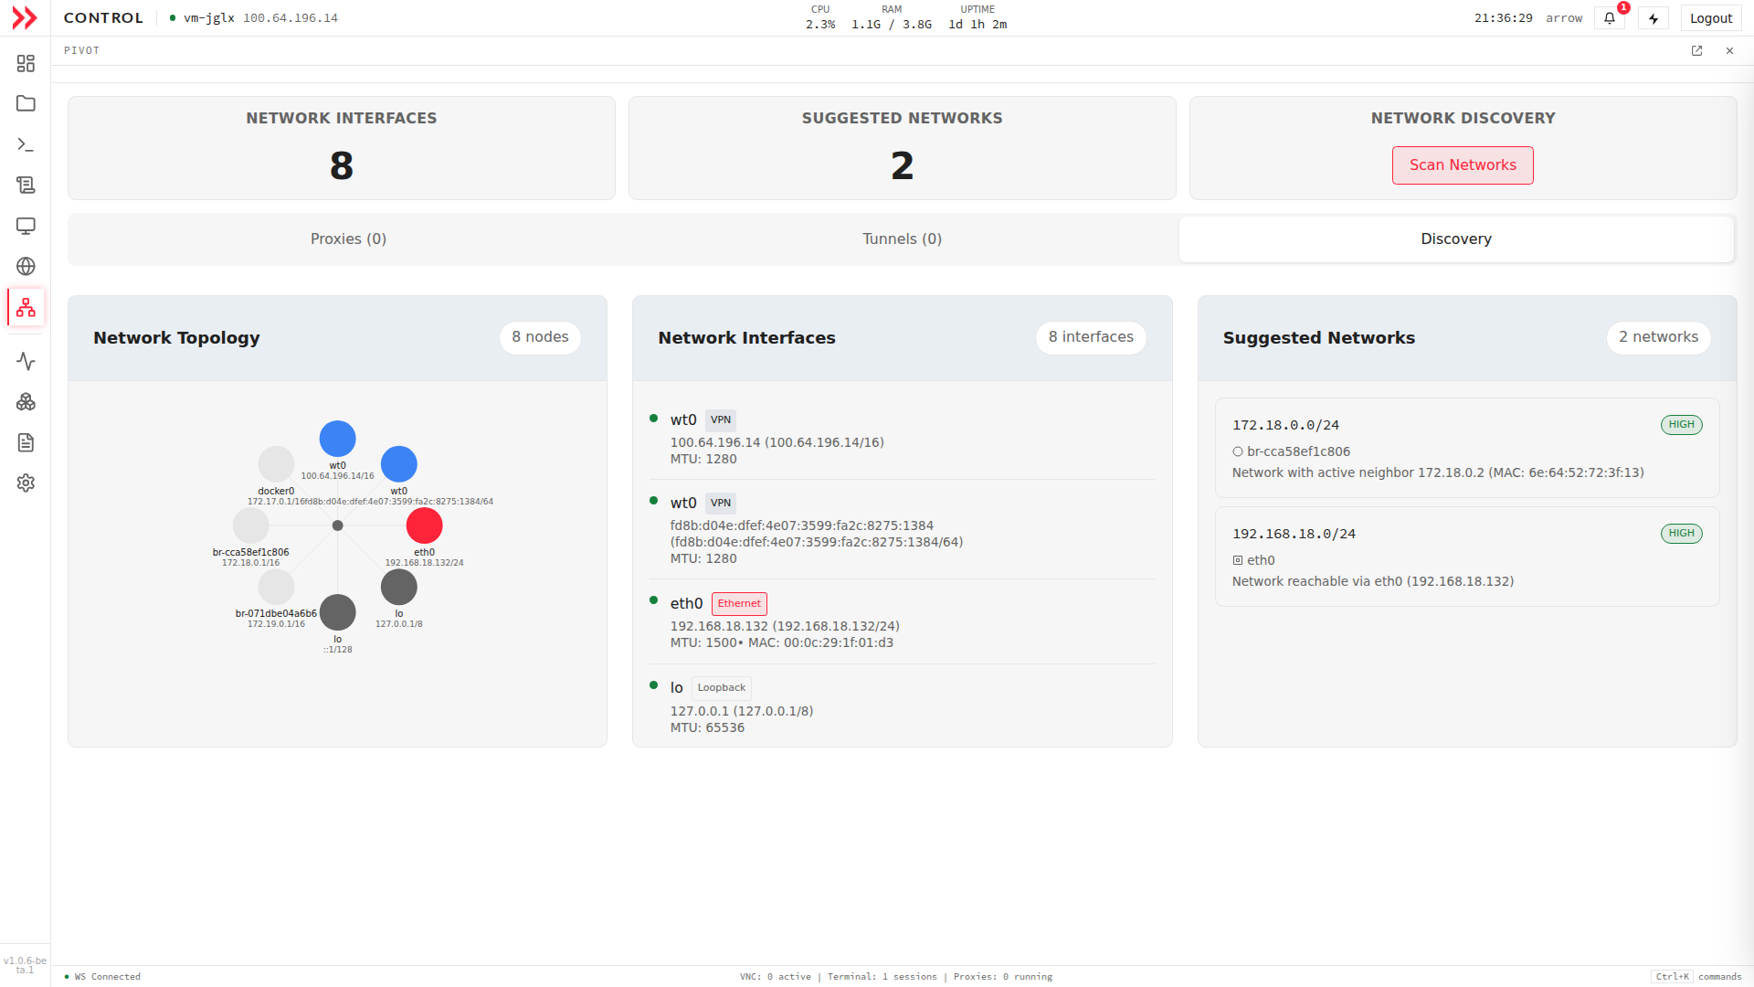Click the 8 interfaces badge

tap(1091, 337)
